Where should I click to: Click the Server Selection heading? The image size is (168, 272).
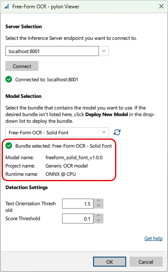[24, 27]
